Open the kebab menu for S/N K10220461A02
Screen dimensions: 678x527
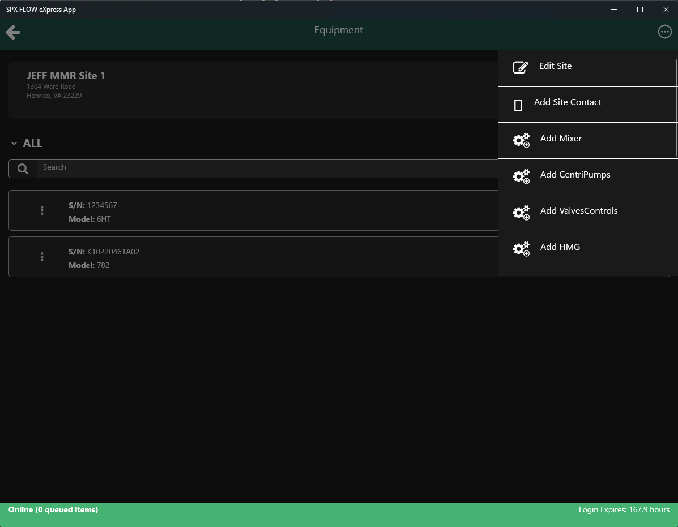pos(42,257)
